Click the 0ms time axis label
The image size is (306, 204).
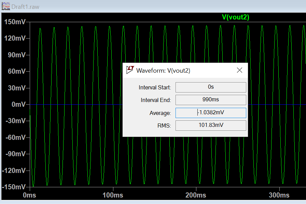(x=29, y=195)
